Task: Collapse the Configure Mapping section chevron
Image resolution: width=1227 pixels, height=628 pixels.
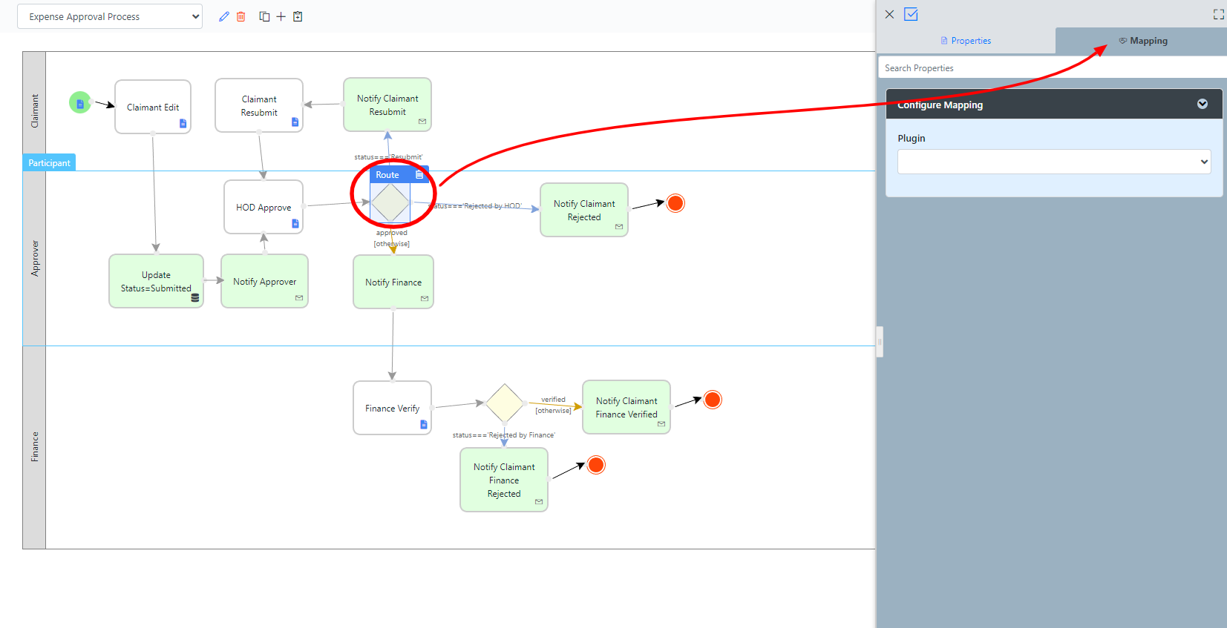Action: (x=1203, y=104)
